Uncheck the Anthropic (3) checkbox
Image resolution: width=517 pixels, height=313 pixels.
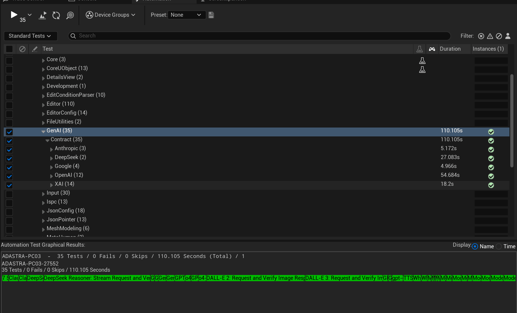9,149
